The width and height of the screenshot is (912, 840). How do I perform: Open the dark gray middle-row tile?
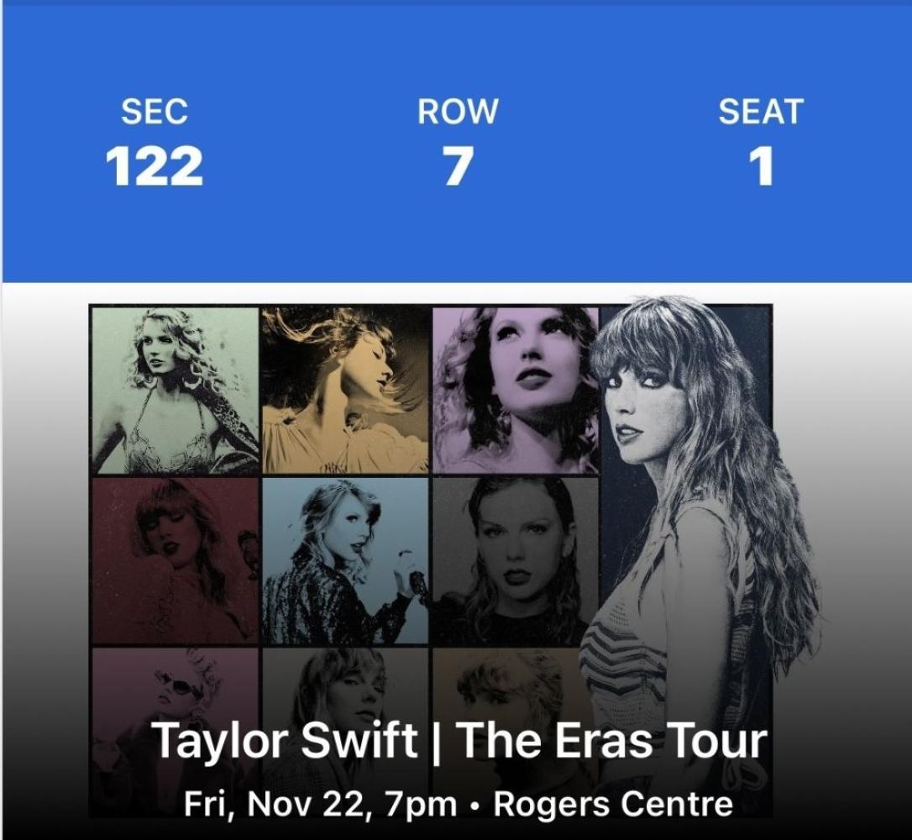[516, 561]
